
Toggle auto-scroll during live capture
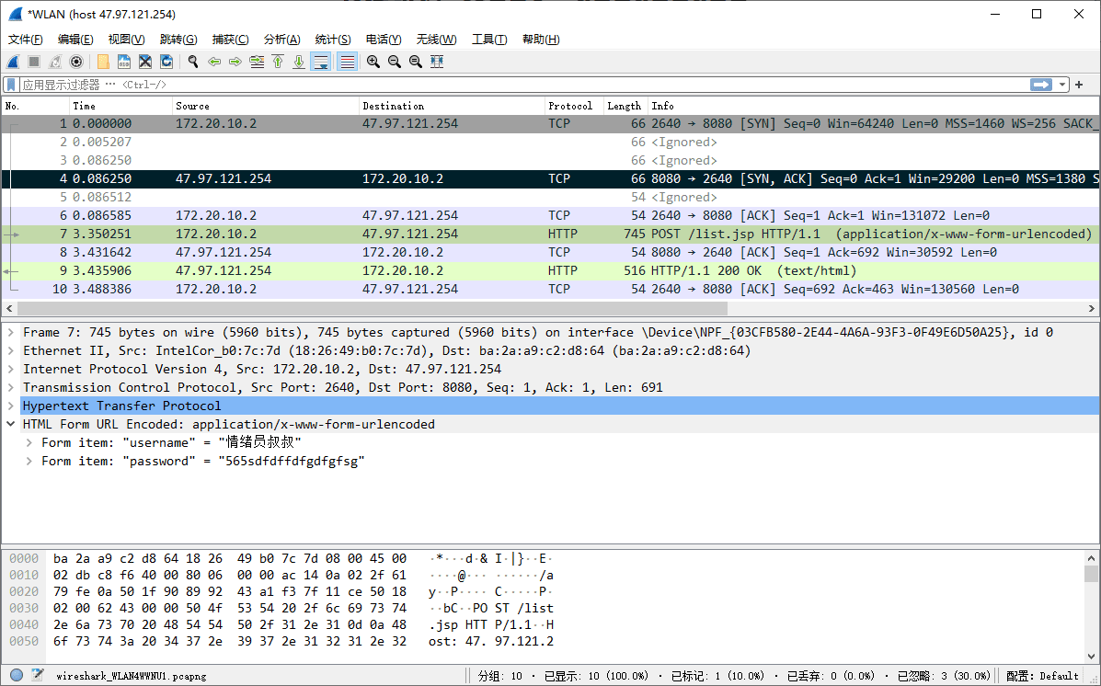pyautogui.click(x=321, y=62)
